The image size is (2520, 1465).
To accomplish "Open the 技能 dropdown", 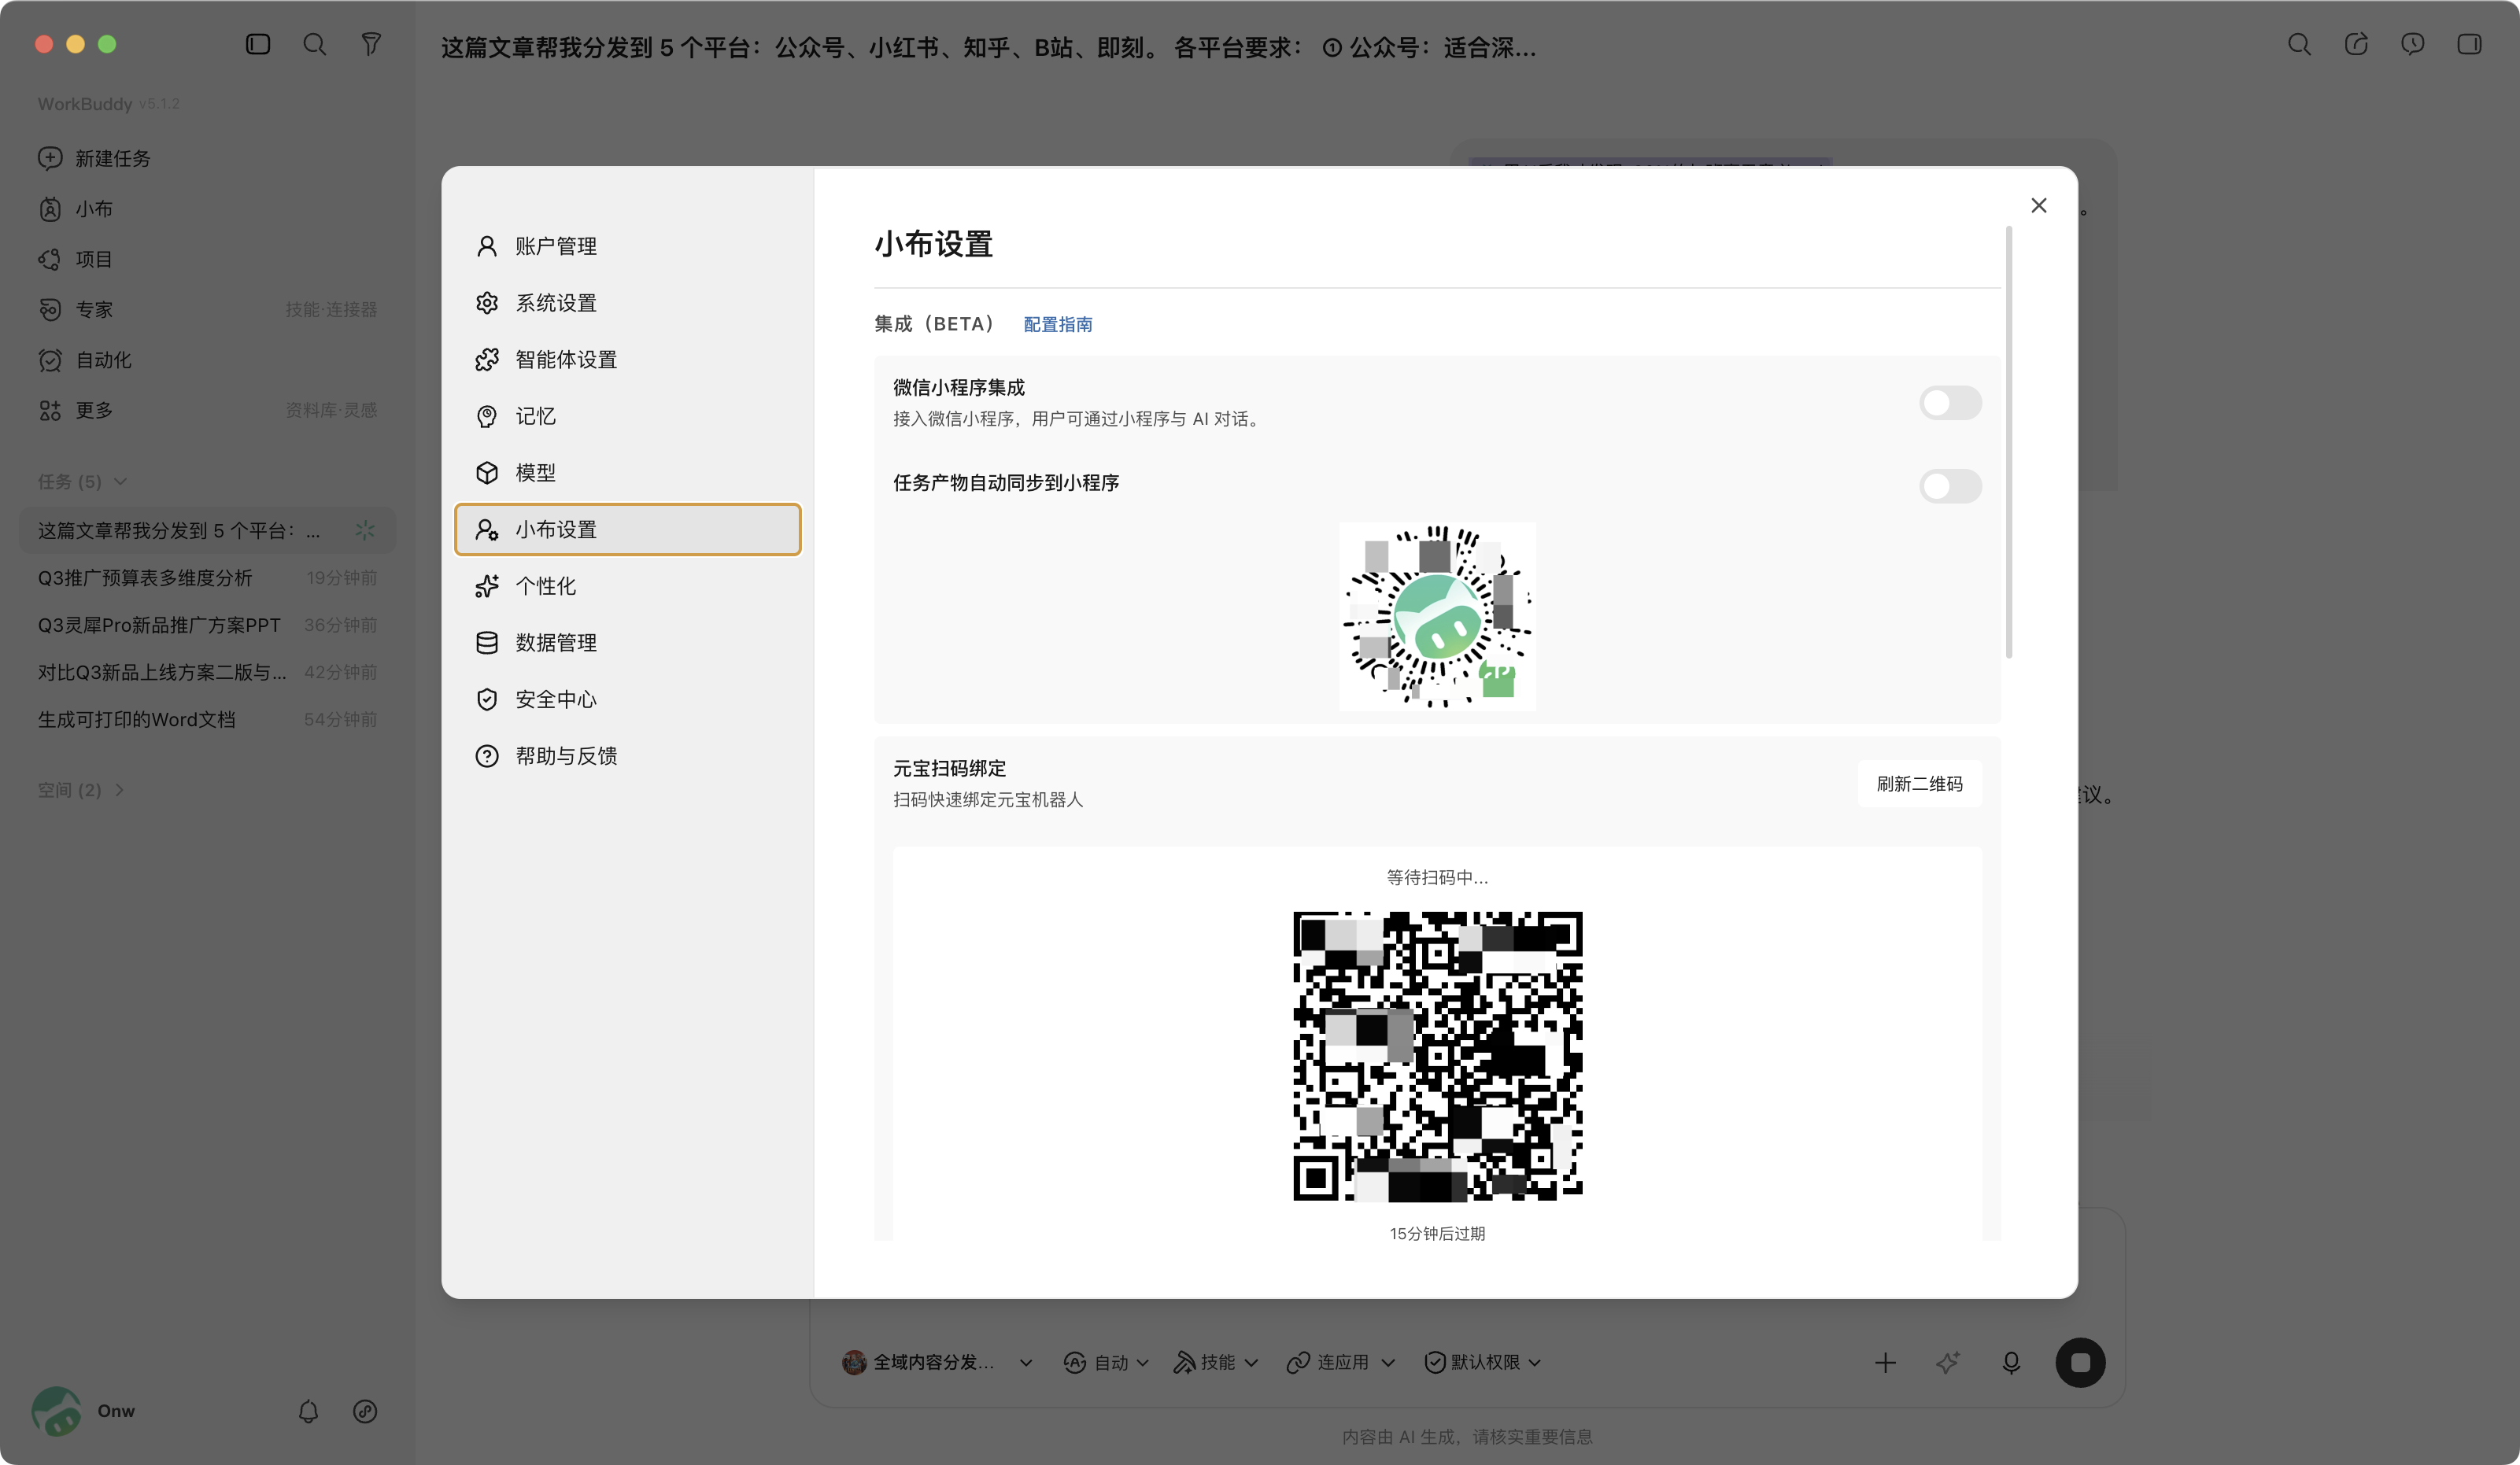I will coord(1215,1362).
